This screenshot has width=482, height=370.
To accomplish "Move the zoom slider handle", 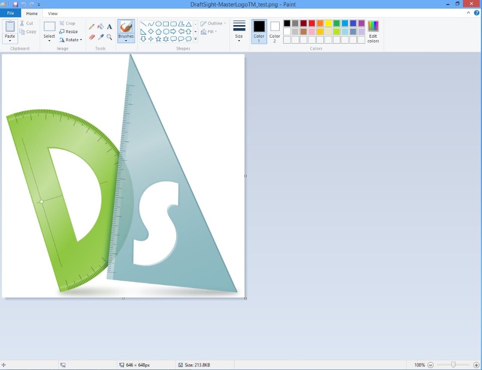I will pos(453,365).
